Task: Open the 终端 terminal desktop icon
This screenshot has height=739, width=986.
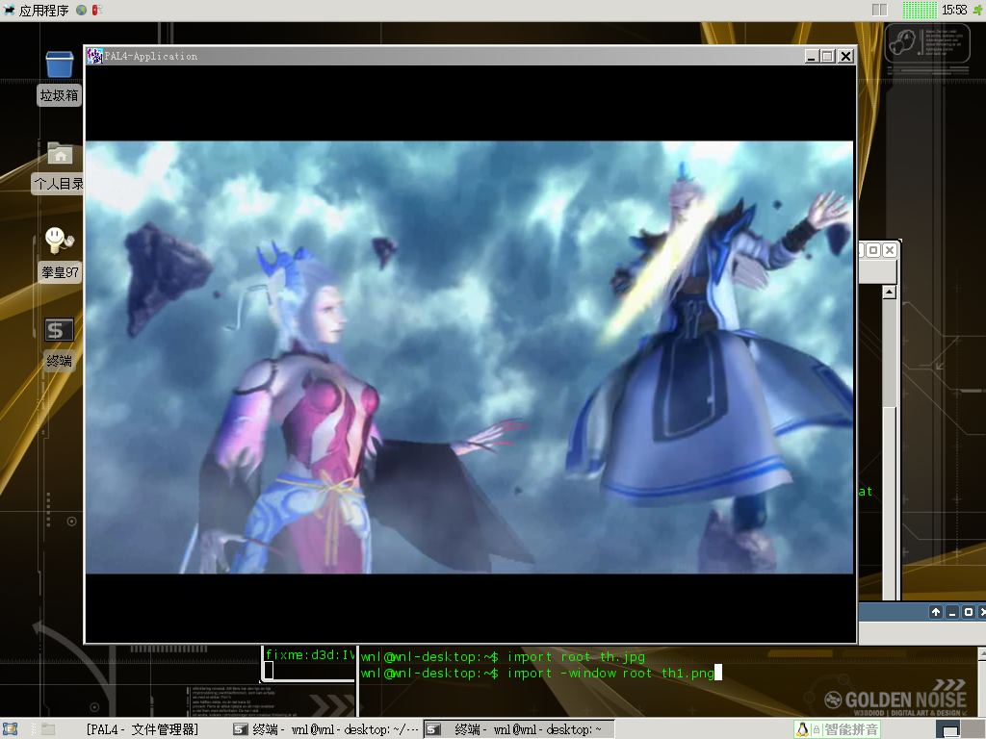Action: click(x=59, y=344)
